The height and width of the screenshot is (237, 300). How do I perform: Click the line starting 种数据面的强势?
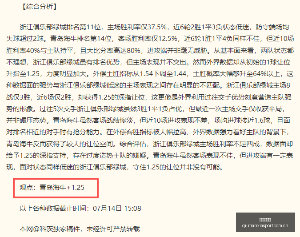[148, 85]
